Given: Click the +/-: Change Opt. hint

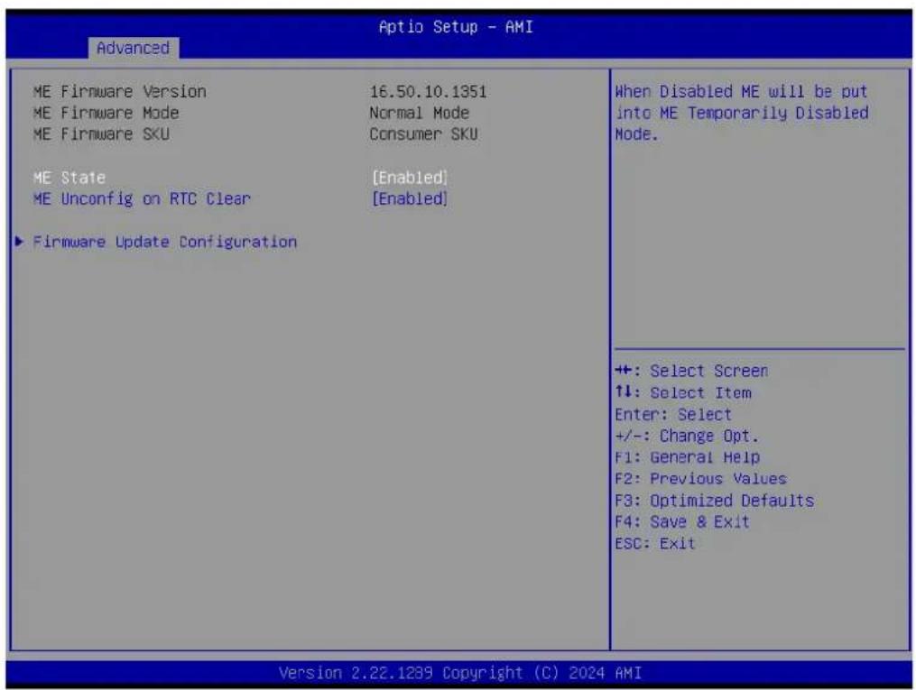Looking at the screenshot, I should 687,436.
